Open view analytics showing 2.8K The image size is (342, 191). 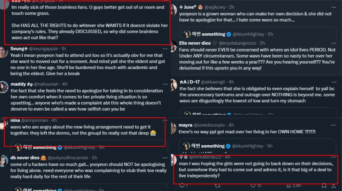click(x=289, y=185)
